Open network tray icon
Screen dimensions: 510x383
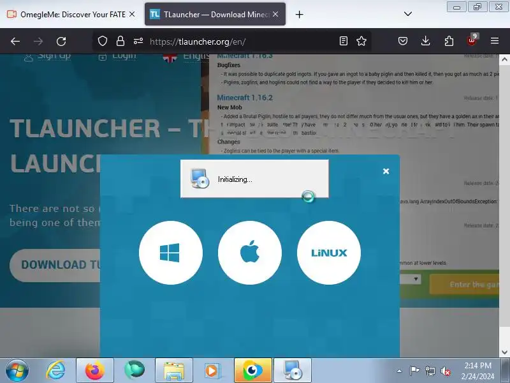(430, 371)
